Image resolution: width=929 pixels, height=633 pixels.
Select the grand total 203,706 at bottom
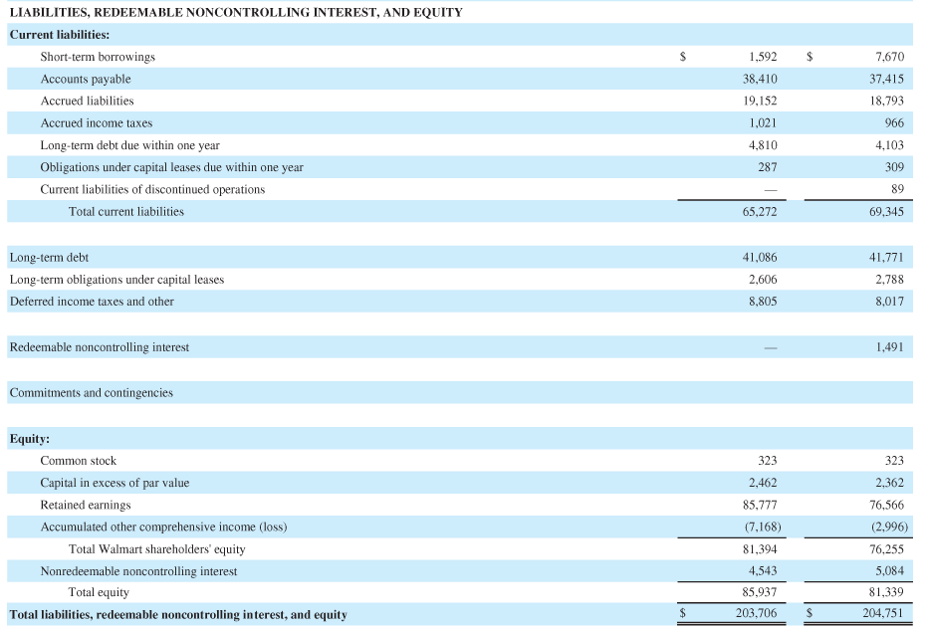point(759,615)
